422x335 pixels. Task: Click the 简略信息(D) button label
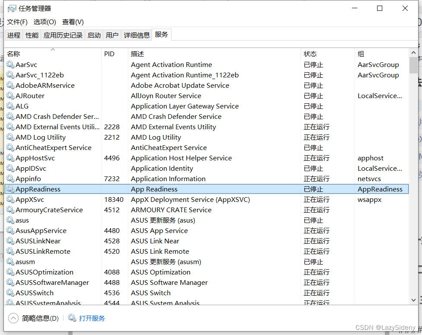click(40, 318)
